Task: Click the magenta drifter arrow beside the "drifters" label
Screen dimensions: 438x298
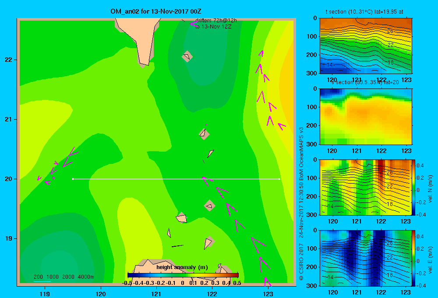Action: [193, 24]
